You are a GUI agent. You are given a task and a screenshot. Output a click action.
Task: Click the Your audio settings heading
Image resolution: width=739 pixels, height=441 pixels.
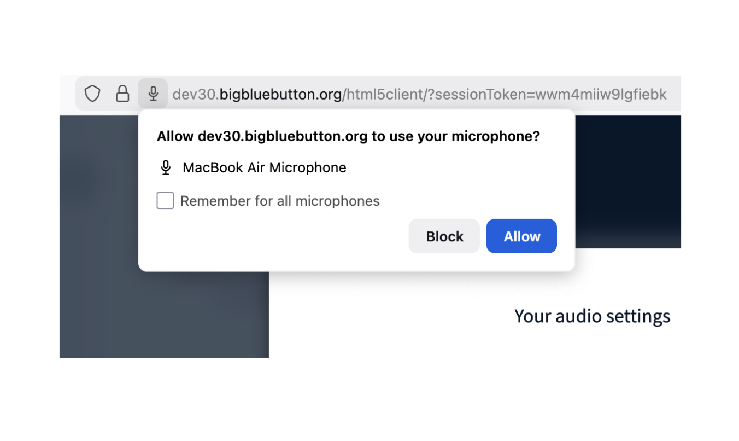click(x=592, y=316)
